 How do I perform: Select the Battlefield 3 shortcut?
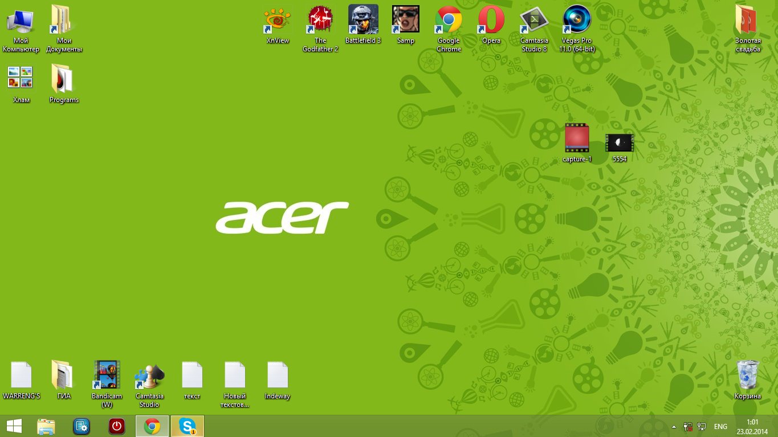363,24
